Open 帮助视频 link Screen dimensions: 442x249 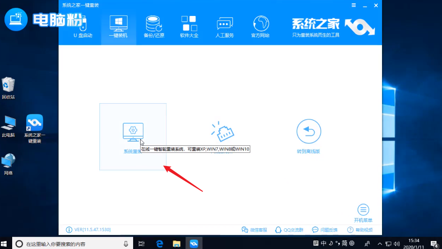360,230
